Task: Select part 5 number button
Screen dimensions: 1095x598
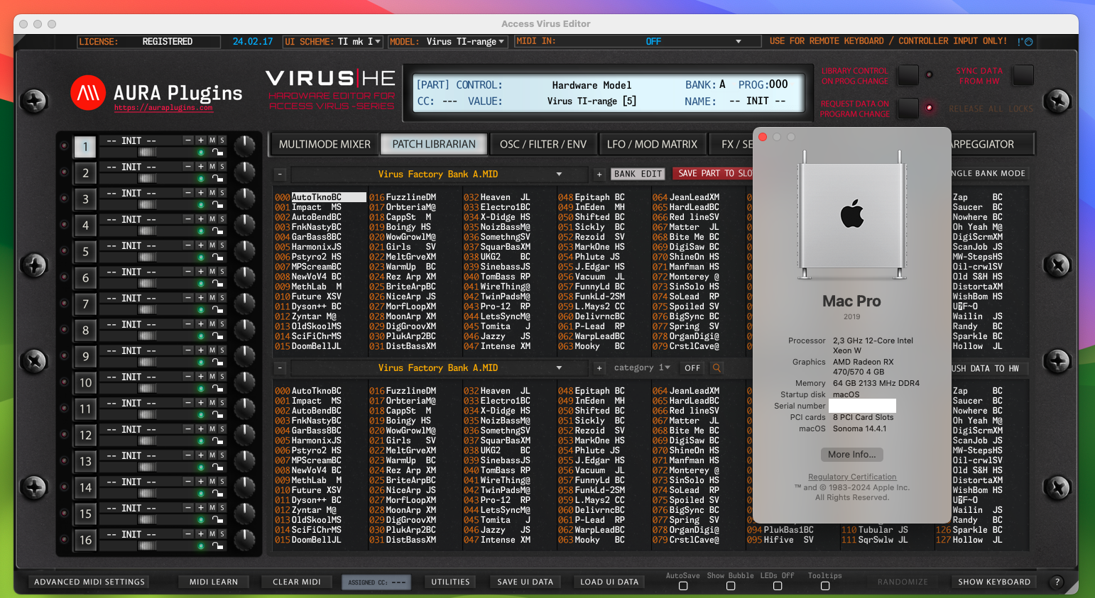Action: coord(85,251)
